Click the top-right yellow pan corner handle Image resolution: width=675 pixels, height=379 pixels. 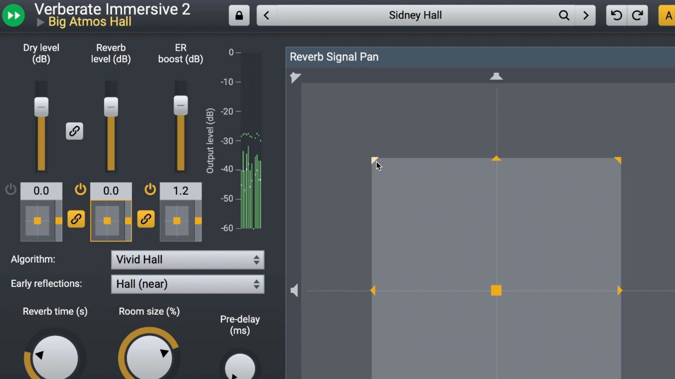tap(618, 160)
